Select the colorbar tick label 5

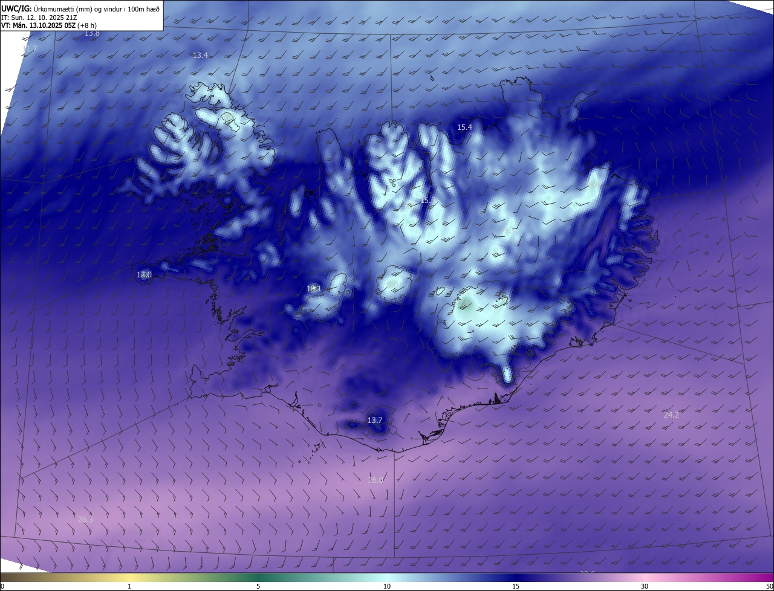(258, 586)
